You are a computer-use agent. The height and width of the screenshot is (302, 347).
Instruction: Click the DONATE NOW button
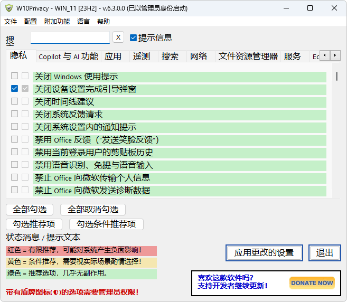(312, 283)
